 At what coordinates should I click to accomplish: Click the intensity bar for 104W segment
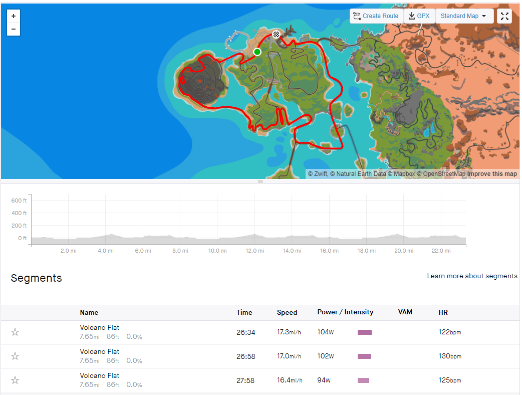pyautogui.click(x=365, y=332)
